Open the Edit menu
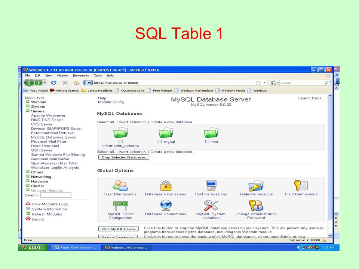Screen dimensions: 359x269 click(37, 75)
